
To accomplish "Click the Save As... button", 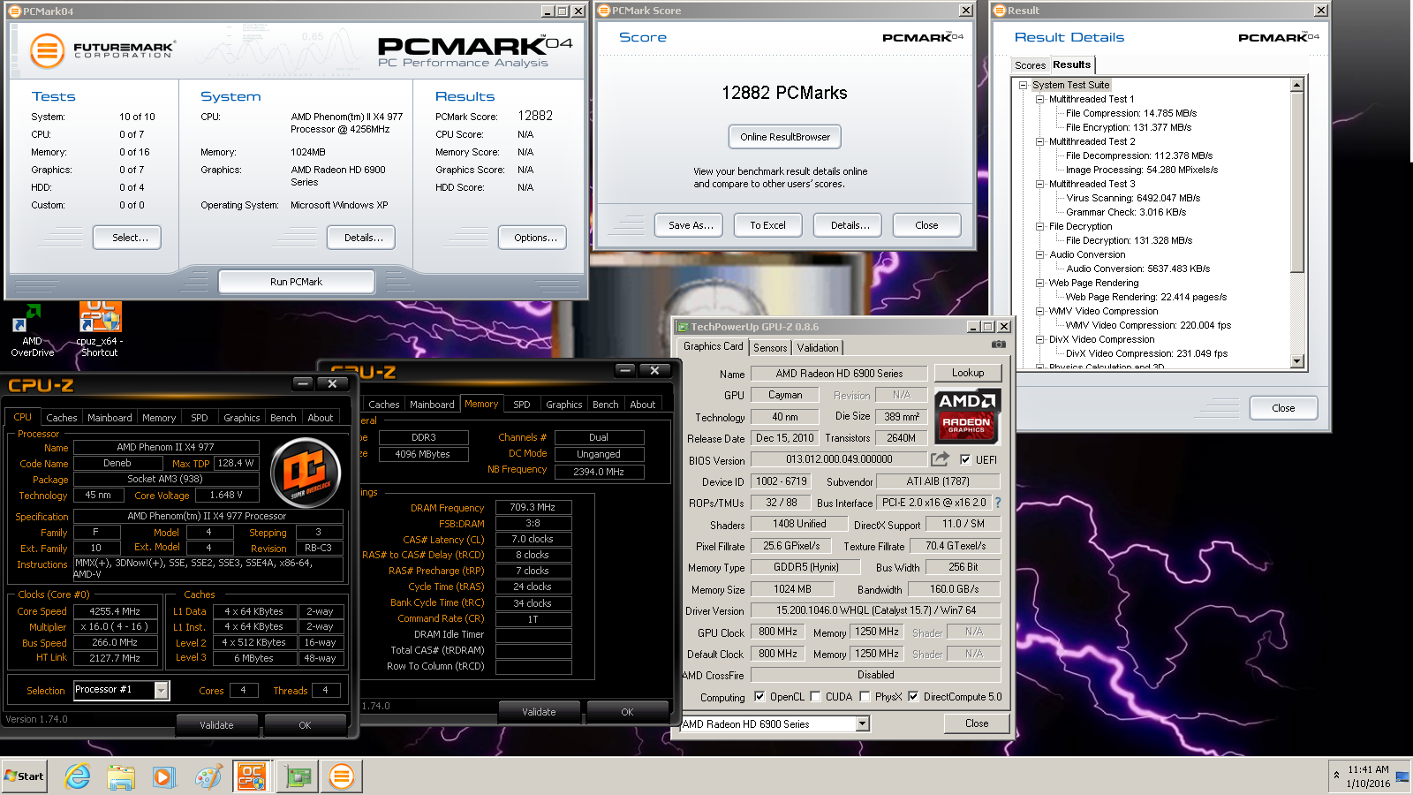I will 689,225.
